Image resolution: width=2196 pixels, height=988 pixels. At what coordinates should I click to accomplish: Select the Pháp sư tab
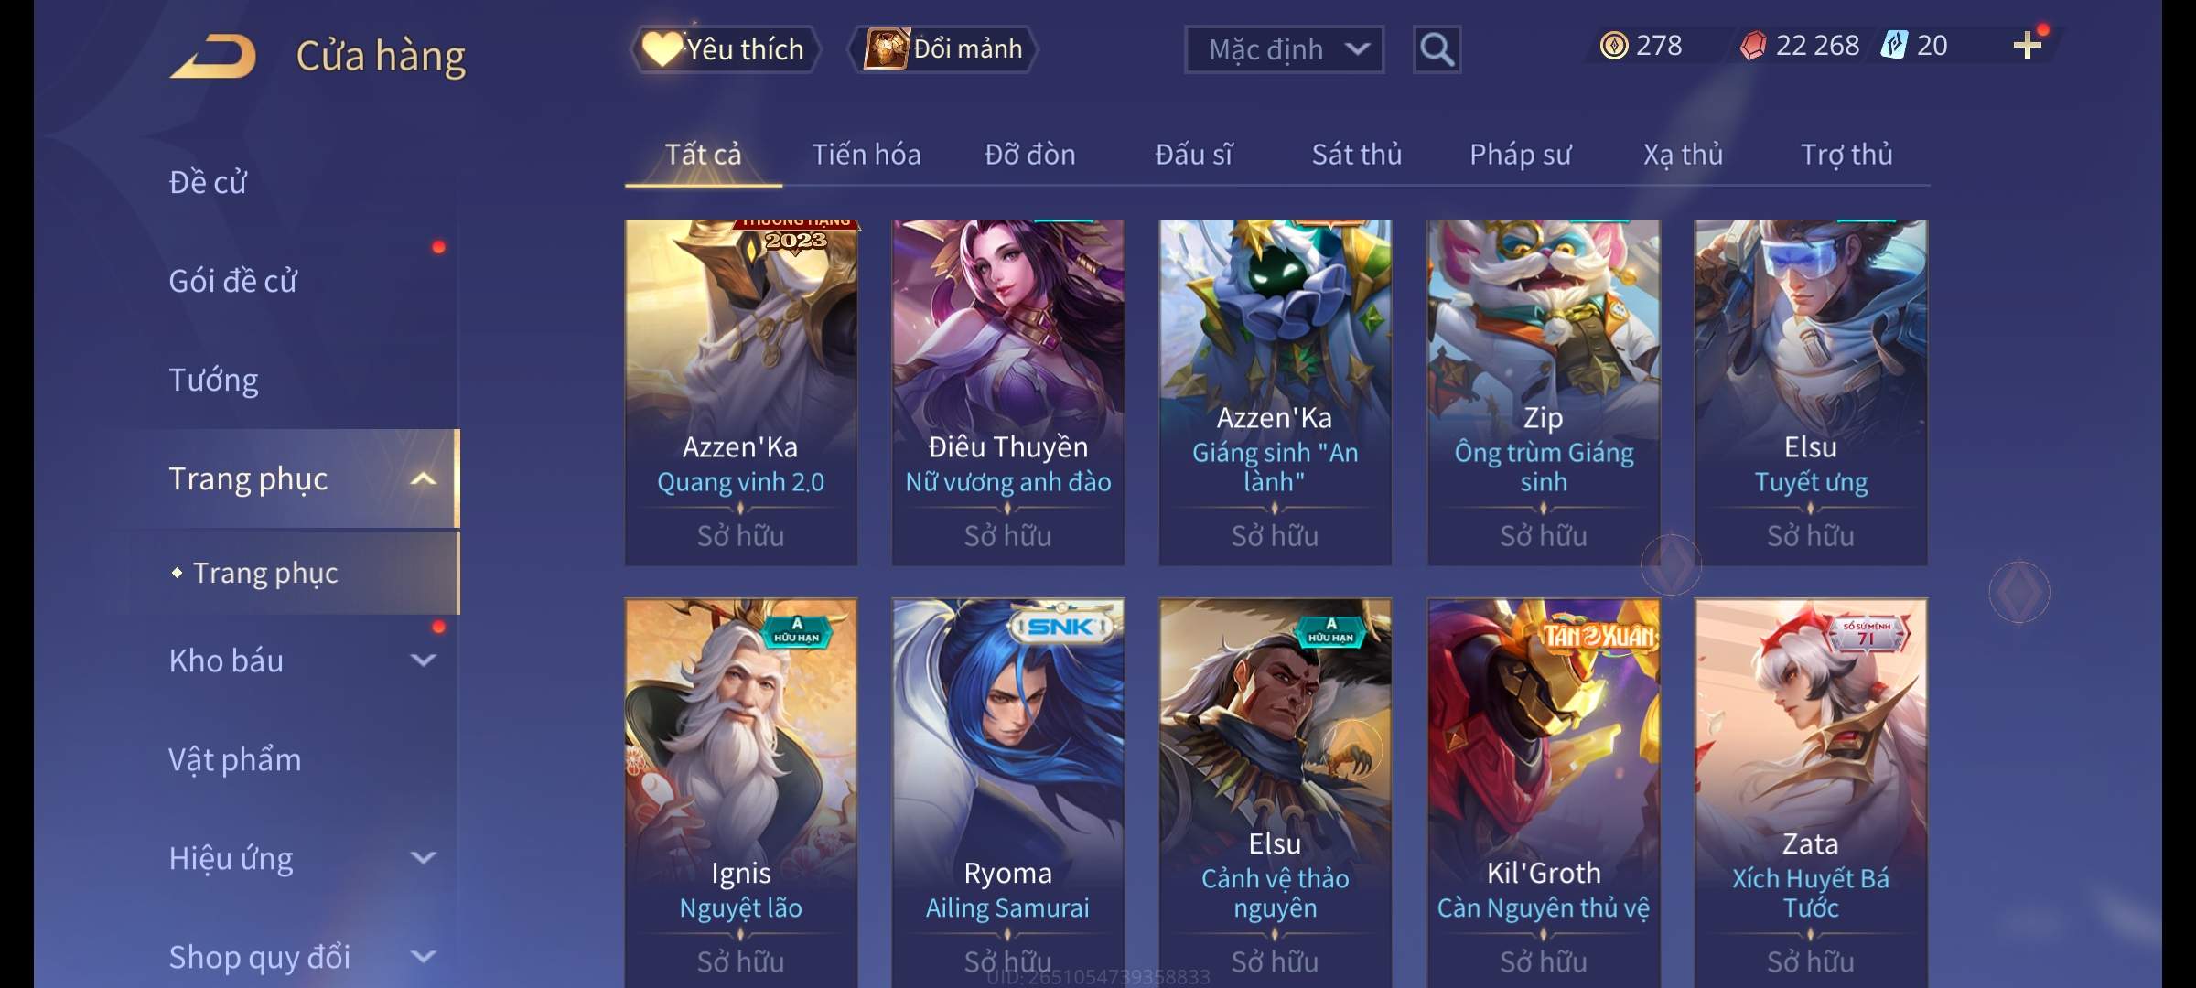coord(1520,155)
